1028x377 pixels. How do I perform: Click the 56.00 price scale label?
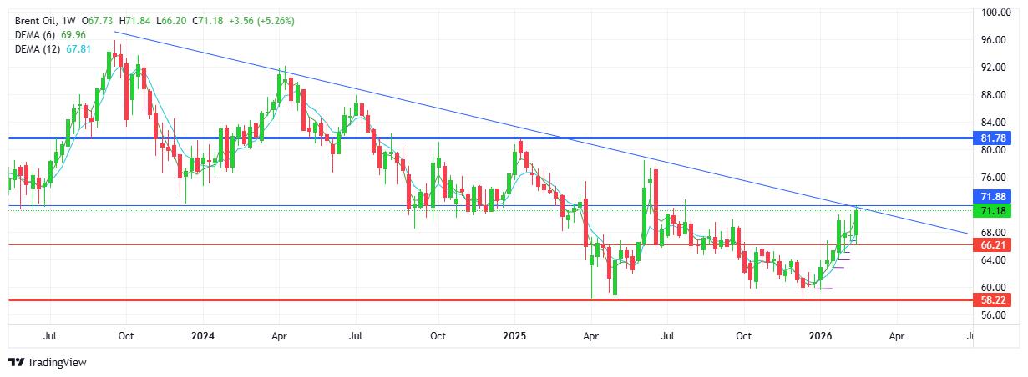(x=991, y=315)
